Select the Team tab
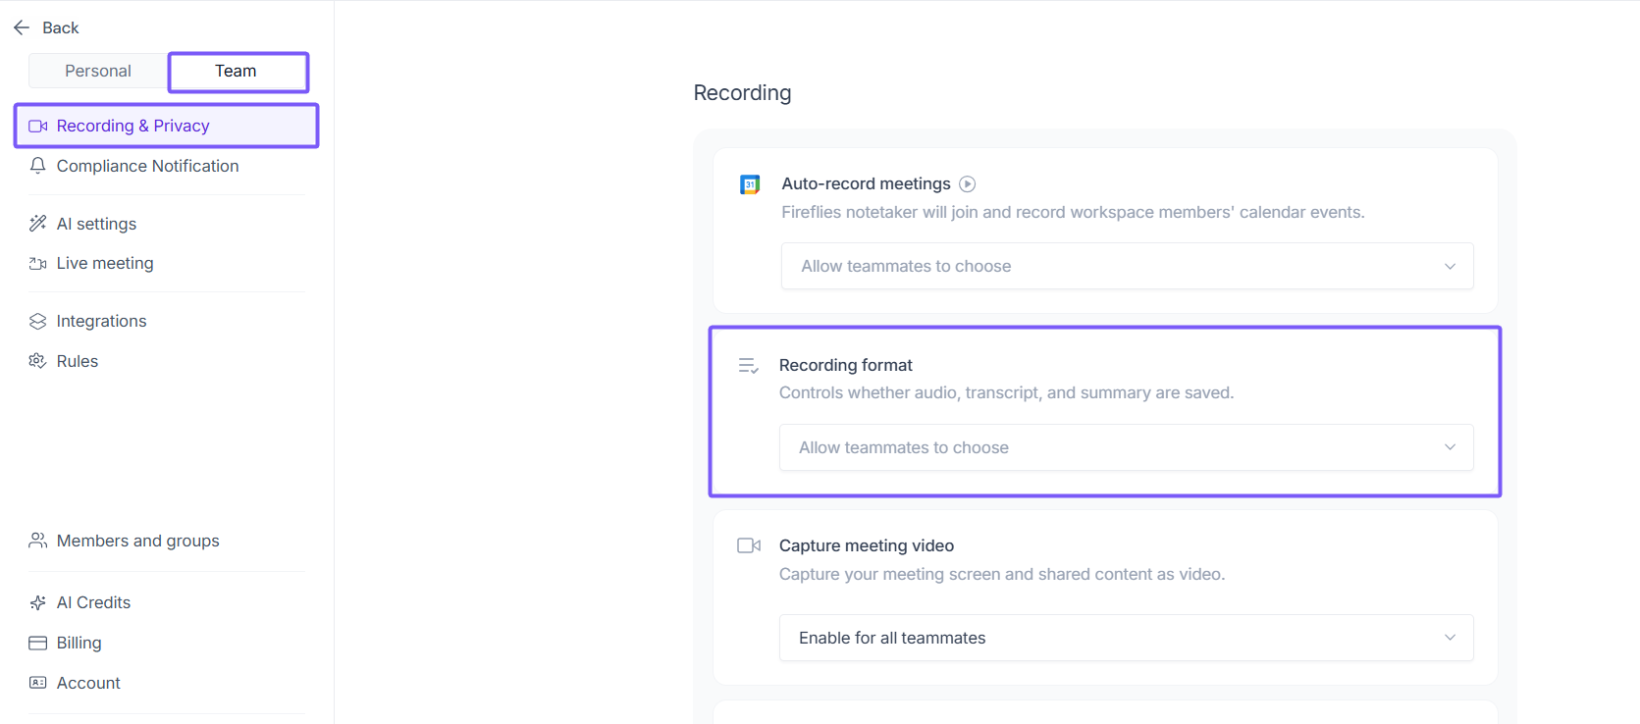Image resolution: width=1640 pixels, height=724 pixels. pos(237,71)
